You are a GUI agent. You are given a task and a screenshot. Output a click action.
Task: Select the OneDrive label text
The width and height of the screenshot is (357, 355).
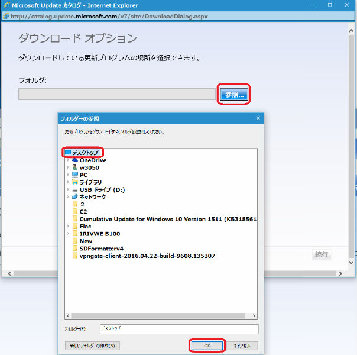pyautogui.click(x=93, y=160)
